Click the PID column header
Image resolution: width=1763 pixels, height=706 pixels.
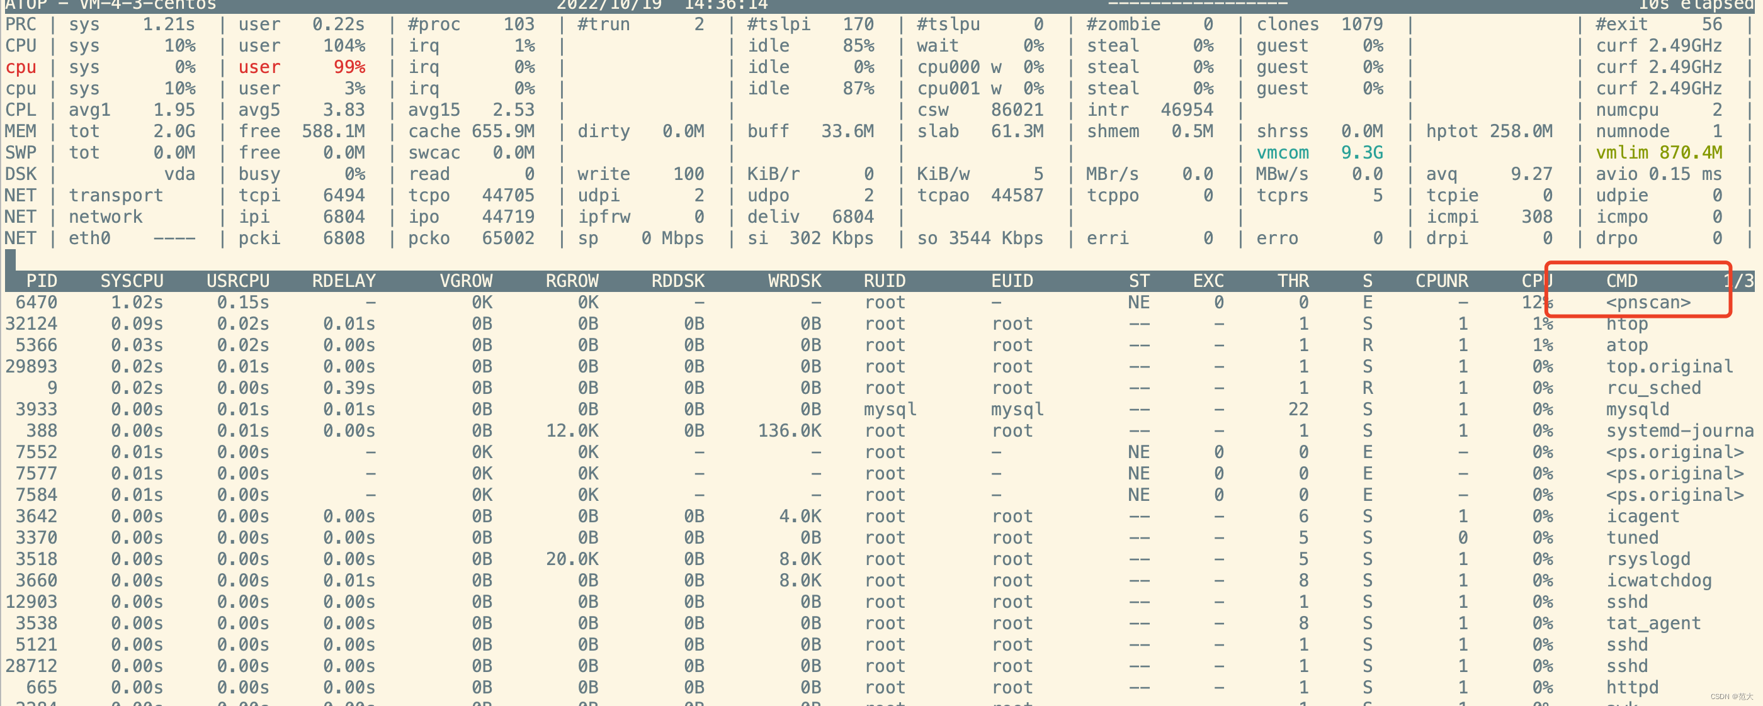42,281
